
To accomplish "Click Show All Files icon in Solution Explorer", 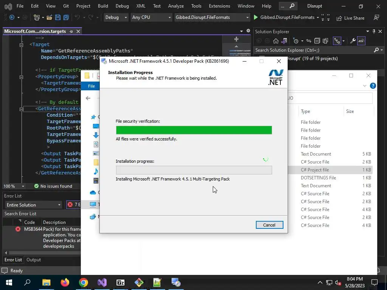I will tap(325, 41).
